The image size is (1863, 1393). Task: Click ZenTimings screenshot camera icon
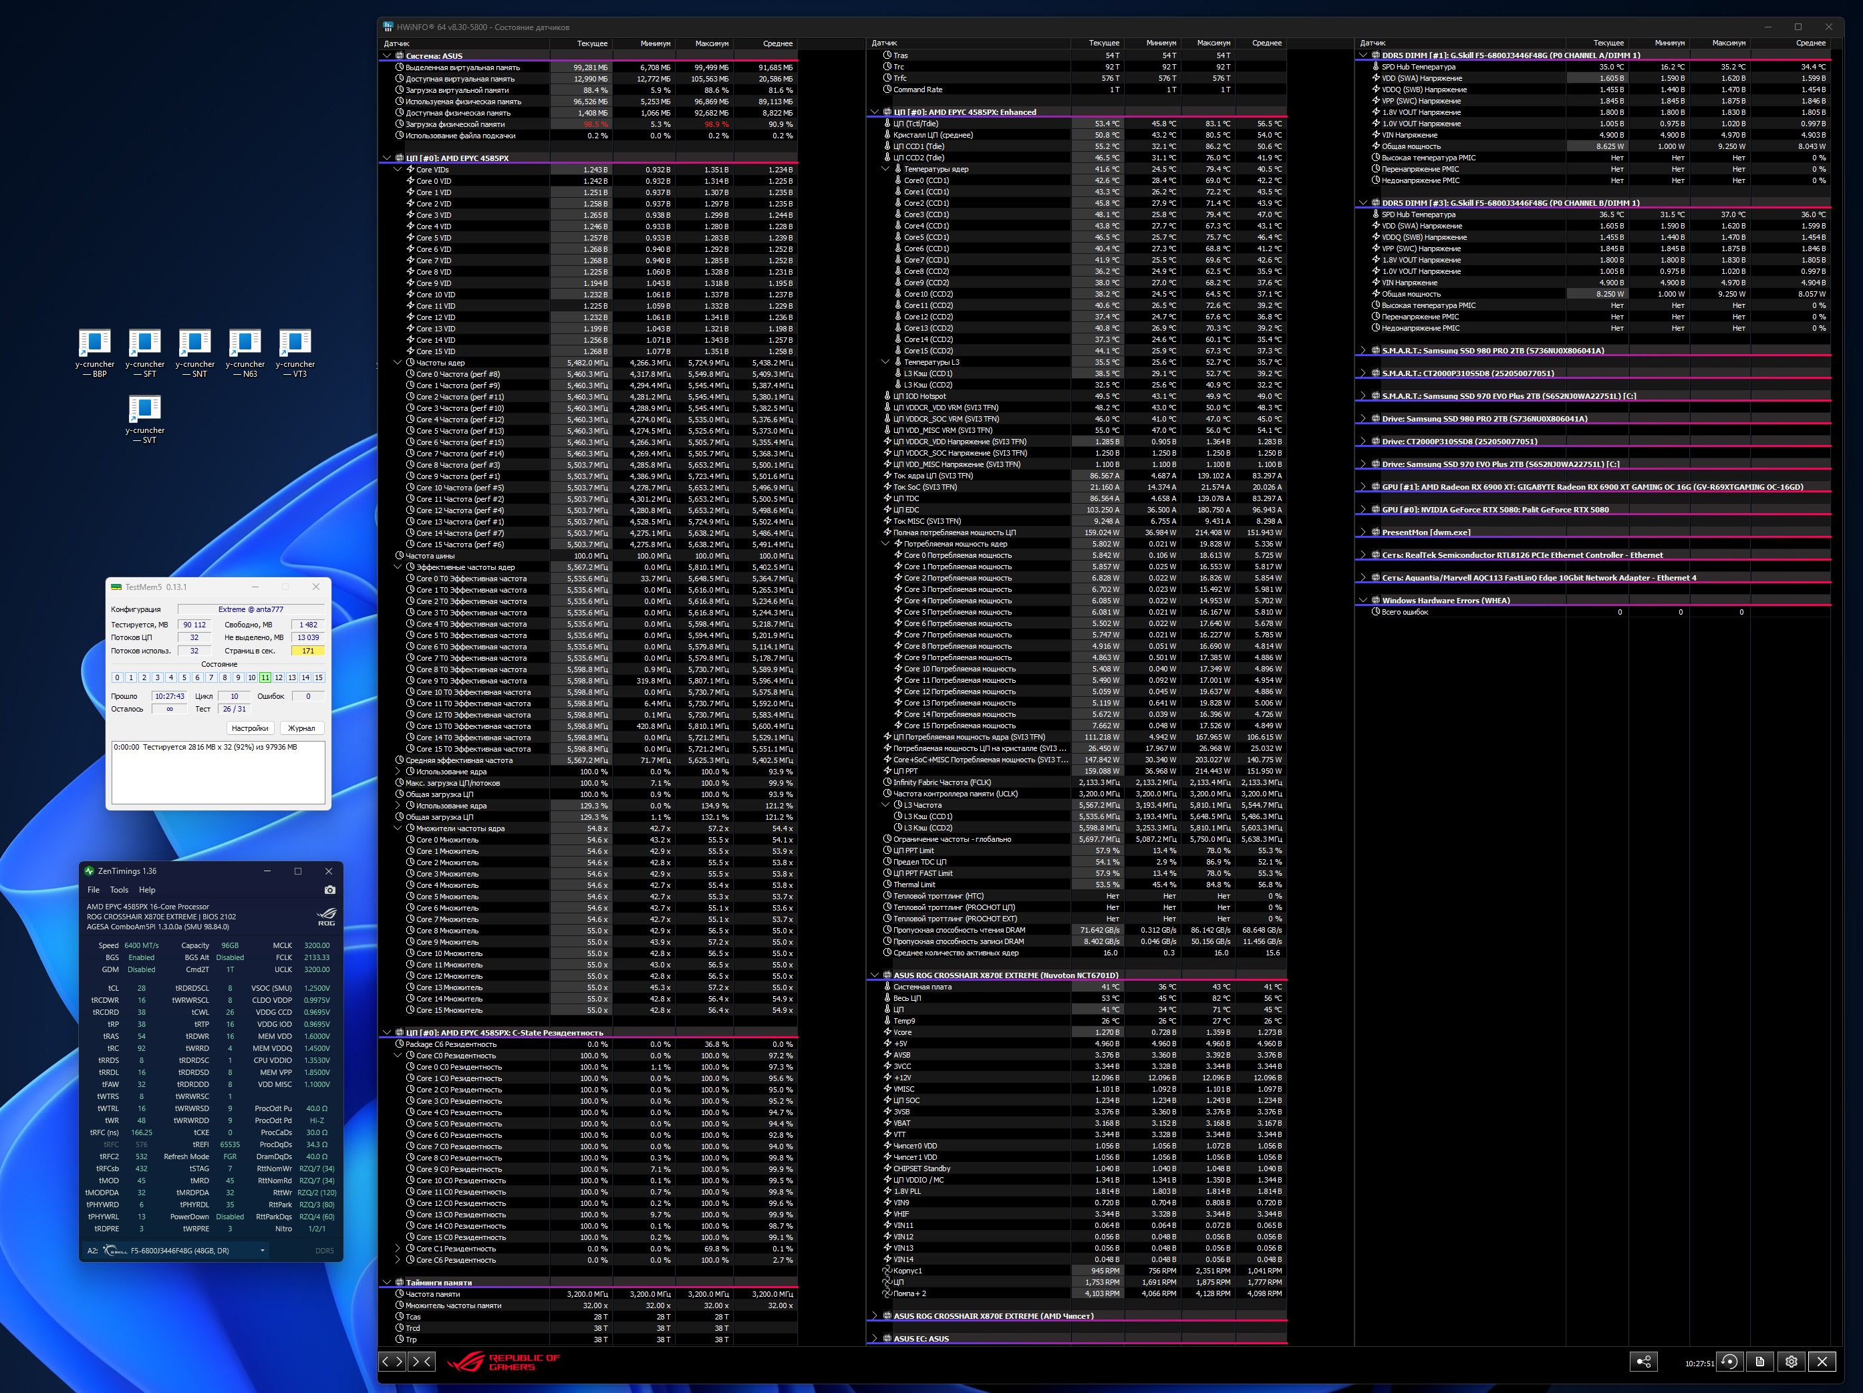point(329,890)
